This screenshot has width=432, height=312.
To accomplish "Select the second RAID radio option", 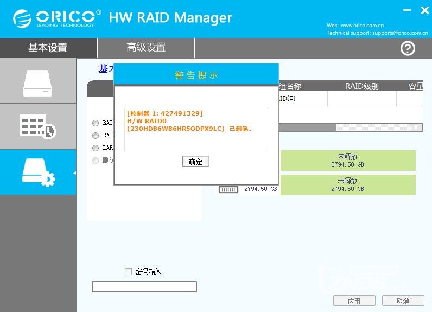I will click(x=96, y=136).
